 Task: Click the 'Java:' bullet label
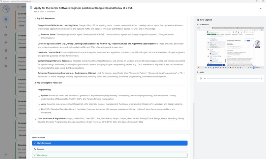tap(44, 104)
